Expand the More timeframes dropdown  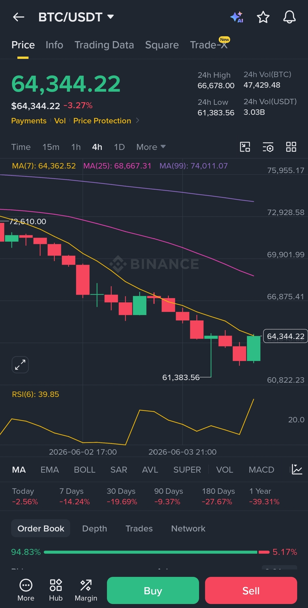(x=151, y=147)
